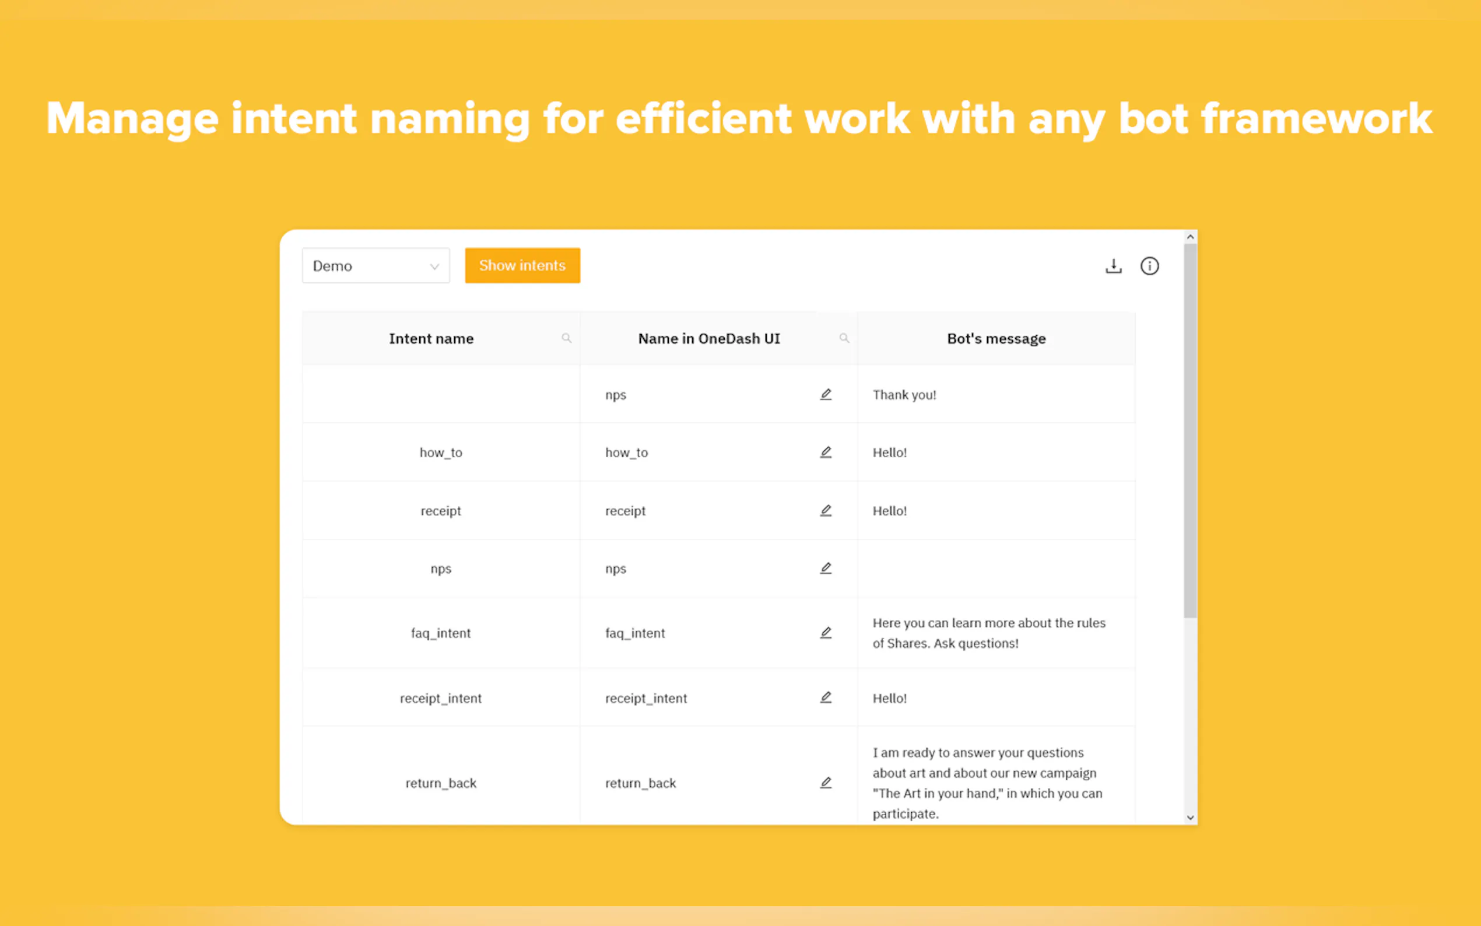Edit faq_intent display name pencil icon
Screen dimensions: 1481x926
(825, 632)
